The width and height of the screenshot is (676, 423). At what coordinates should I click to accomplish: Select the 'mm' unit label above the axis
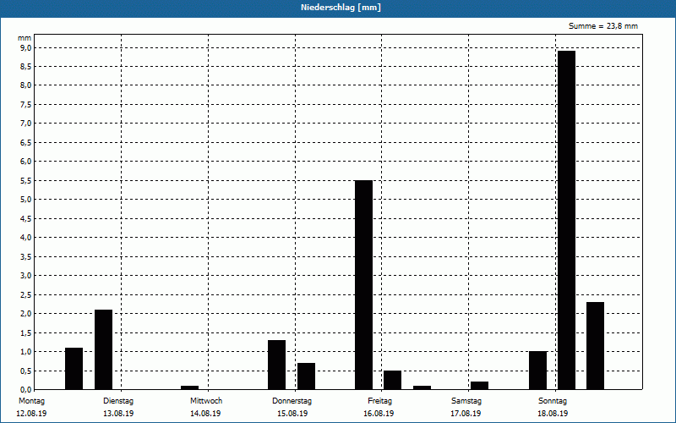25,38
